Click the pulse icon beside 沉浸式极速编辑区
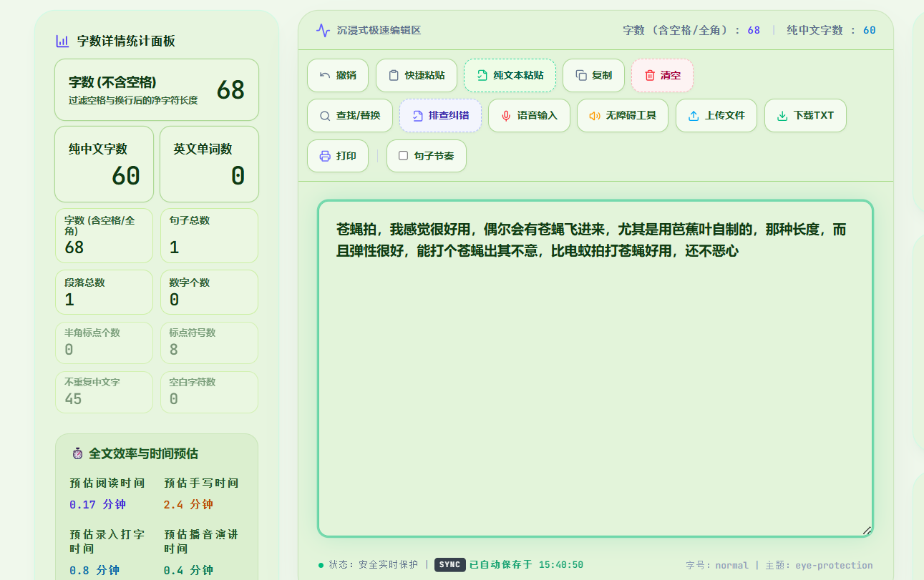Image resolution: width=924 pixels, height=580 pixels. pos(324,30)
